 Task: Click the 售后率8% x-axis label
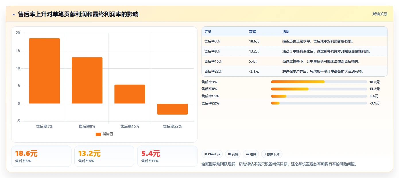pyautogui.click(x=87, y=126)
